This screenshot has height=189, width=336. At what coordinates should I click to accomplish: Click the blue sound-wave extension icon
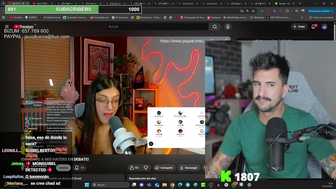point(262,11)
